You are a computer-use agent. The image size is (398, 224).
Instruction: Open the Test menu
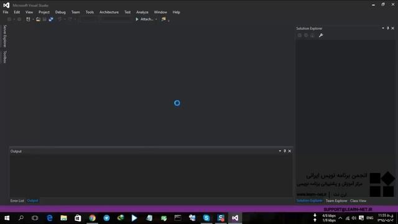(127, 12)
